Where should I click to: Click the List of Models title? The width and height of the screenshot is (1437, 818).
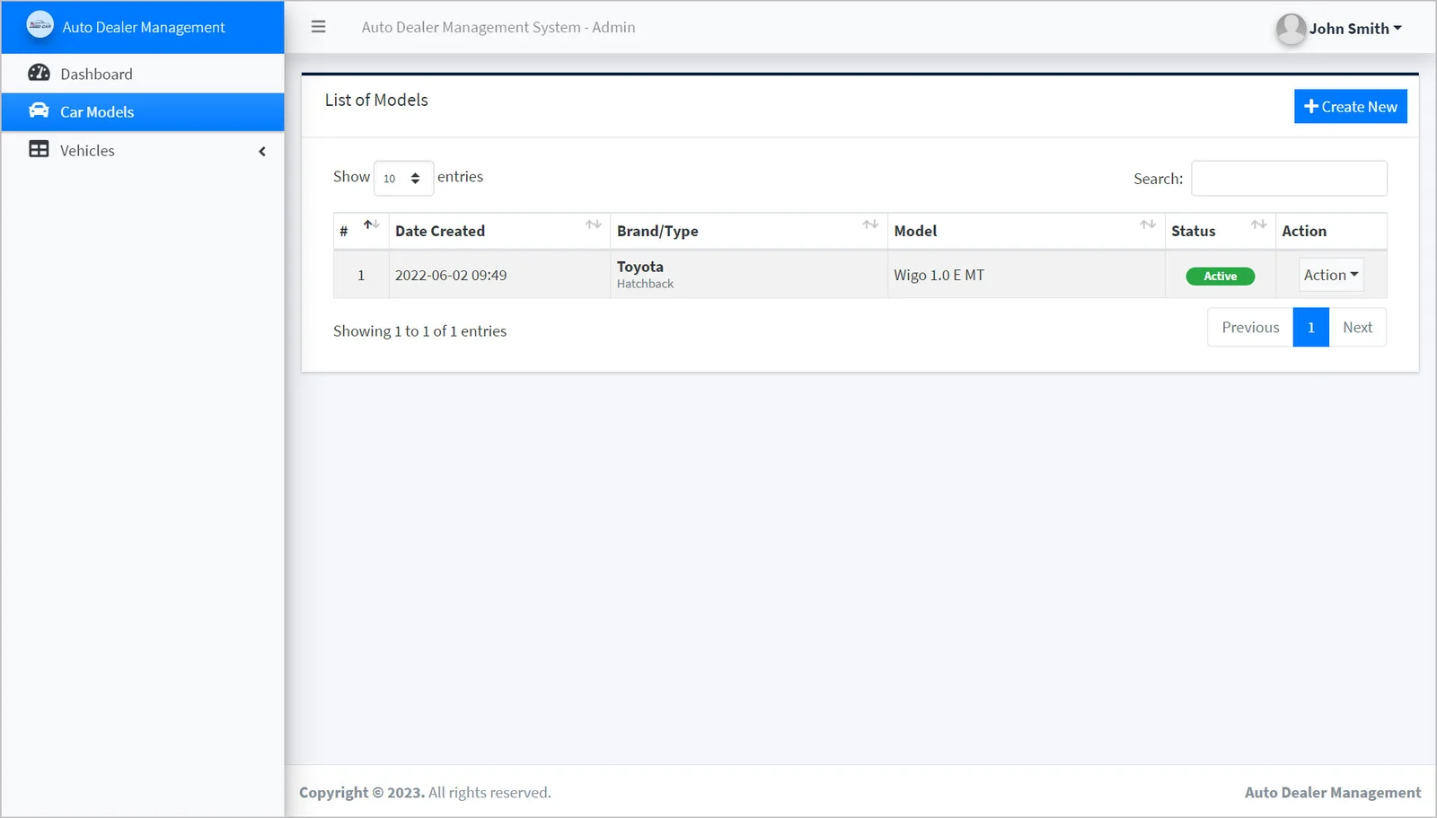pos(376,100)
